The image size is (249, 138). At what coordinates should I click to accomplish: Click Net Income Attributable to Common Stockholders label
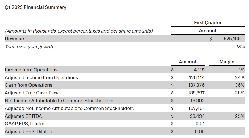click(59, 101)
